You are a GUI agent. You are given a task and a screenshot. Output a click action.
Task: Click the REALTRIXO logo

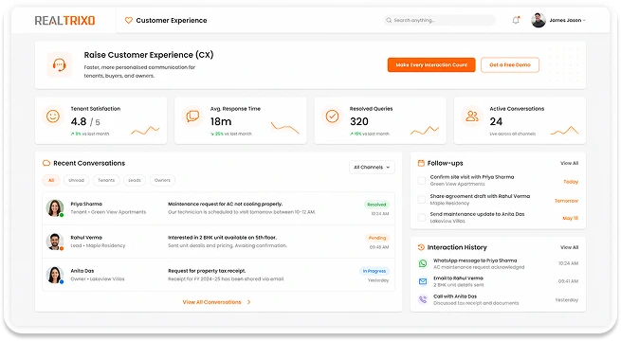(x=65, y=20)
